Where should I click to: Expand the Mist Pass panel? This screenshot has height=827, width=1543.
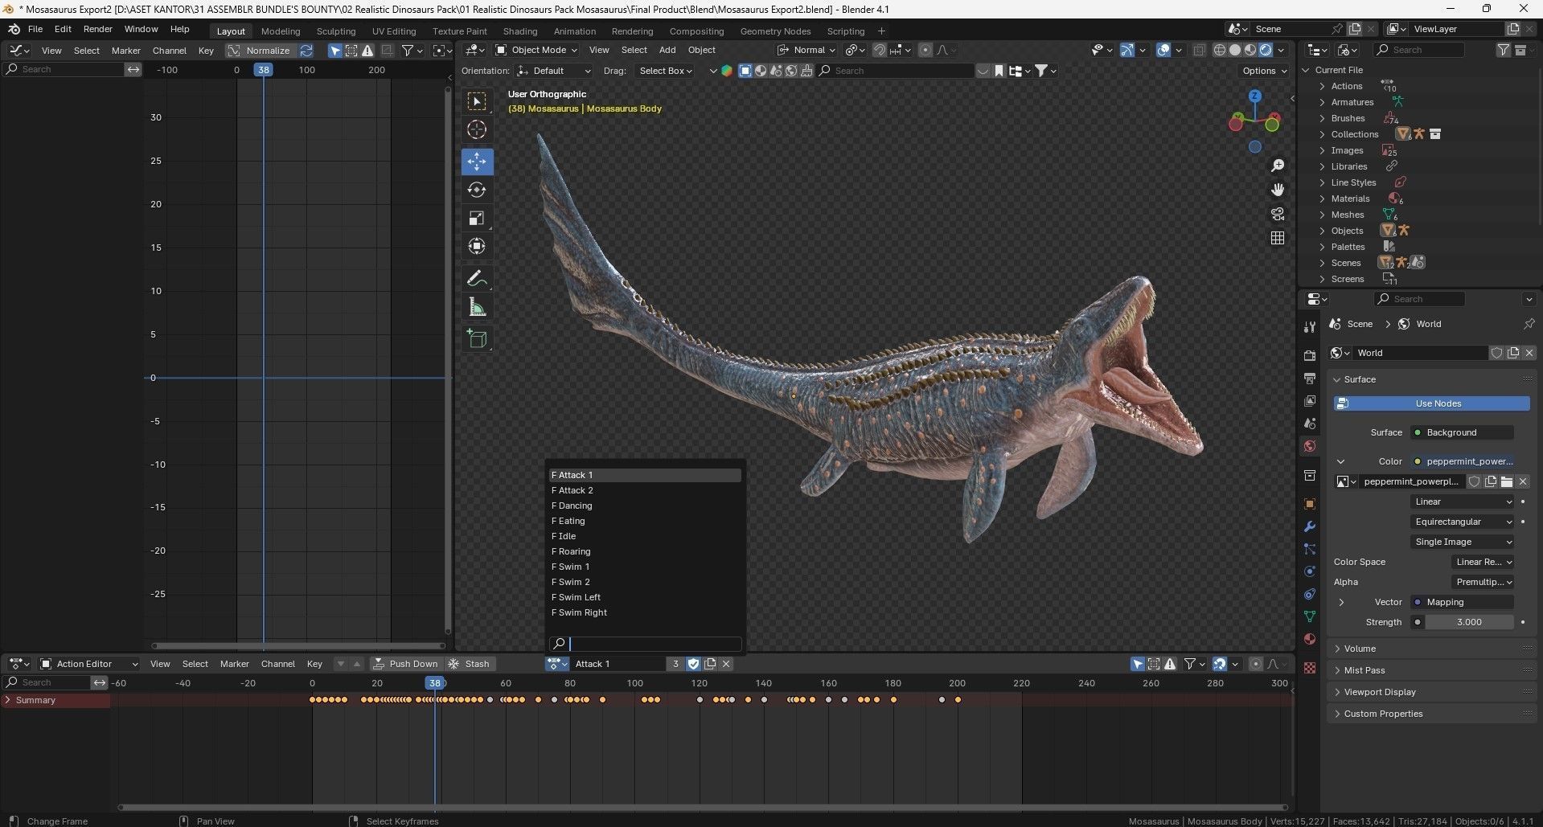click(1431, 670)
